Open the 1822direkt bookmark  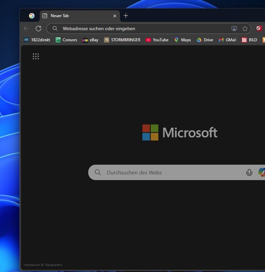(37, 40)
